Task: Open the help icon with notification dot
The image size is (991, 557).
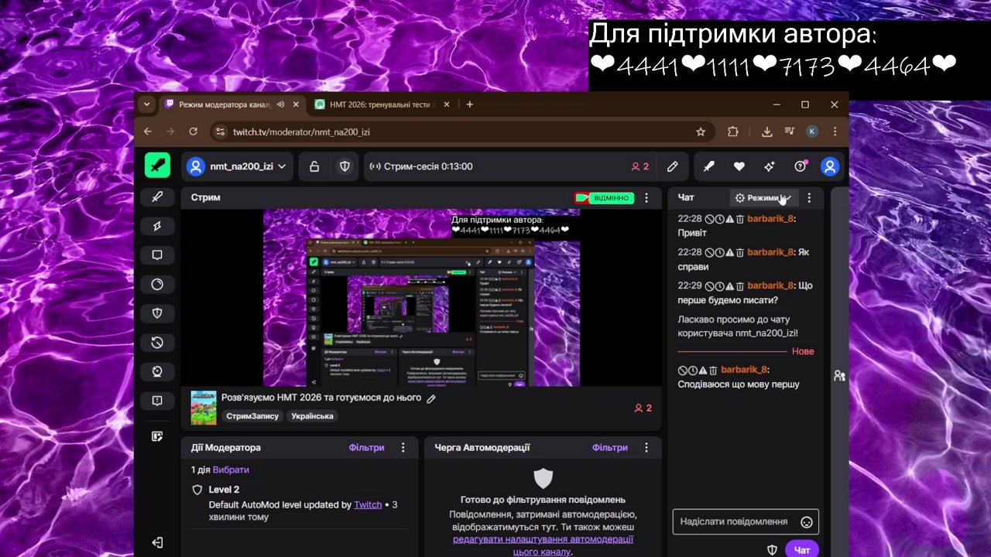Action: point(800,166)
